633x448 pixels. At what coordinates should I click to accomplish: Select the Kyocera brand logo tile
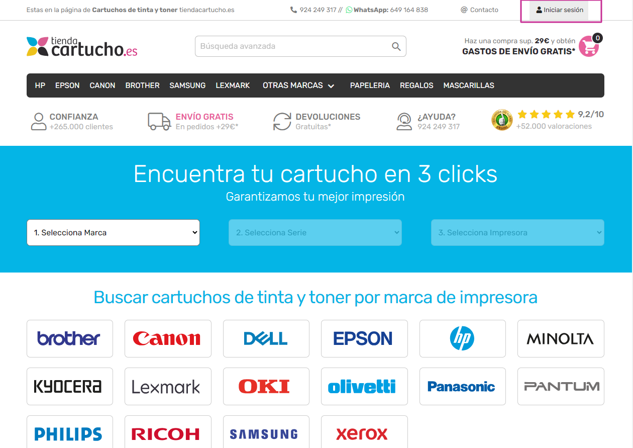[70, 386]
